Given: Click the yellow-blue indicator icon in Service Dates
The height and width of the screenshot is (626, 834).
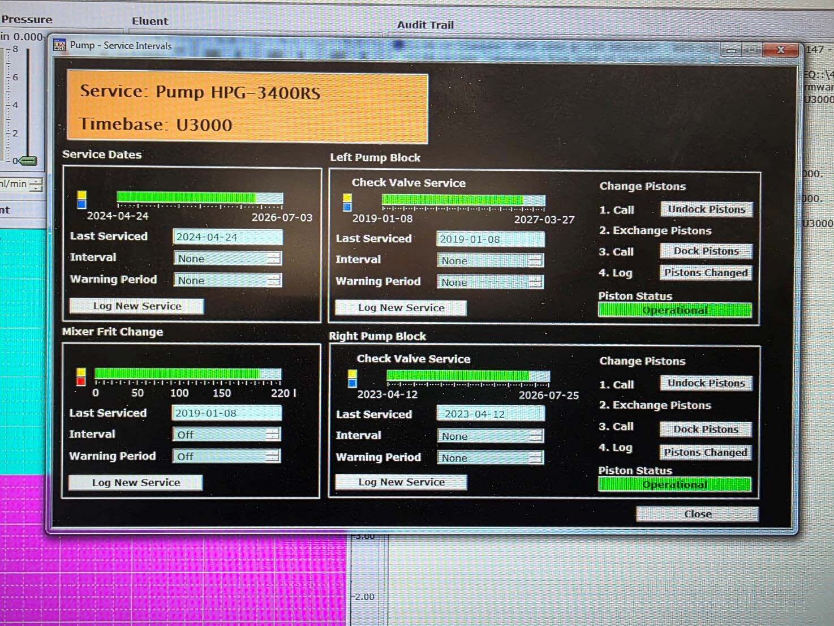Looking at the screenshot, I should coord(81,199).
